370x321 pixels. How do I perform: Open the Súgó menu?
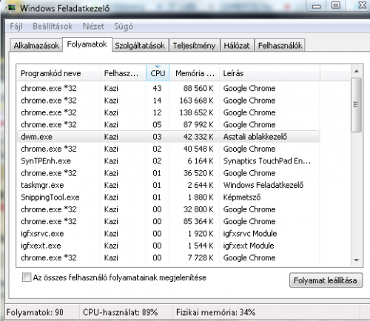[x=124, y=26]
